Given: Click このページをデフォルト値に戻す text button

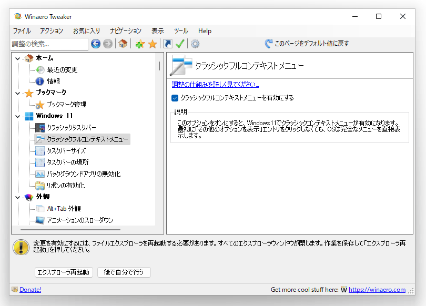Looking at the screenshot, I should tap(312, 44).
